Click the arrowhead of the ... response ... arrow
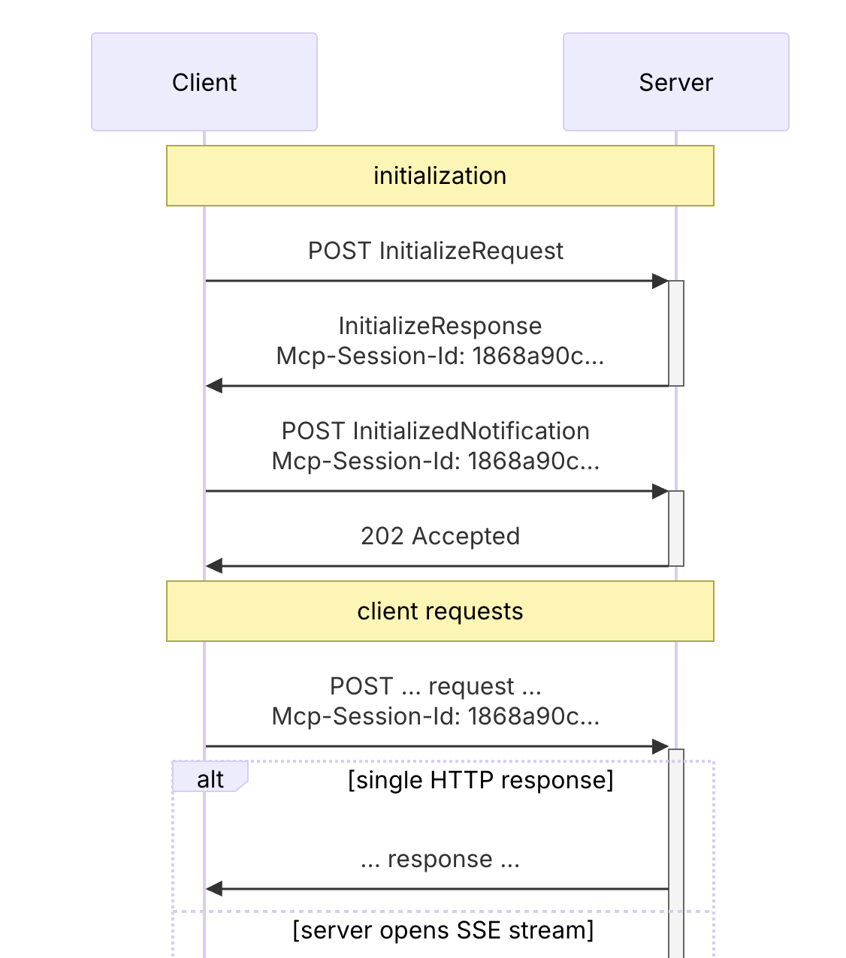 (x=214, y=889)
